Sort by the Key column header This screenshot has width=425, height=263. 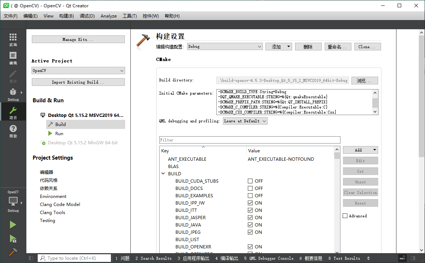click(203, 150)
